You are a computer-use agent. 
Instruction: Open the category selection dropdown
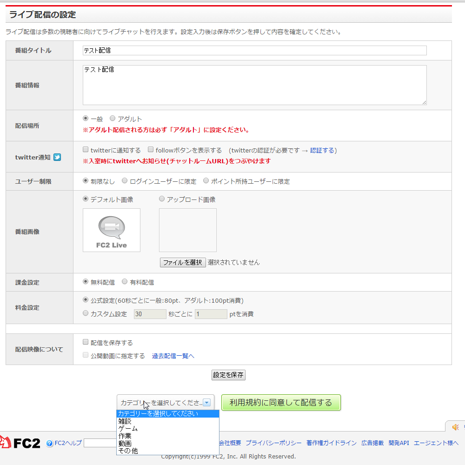click(x=165, y=402)
